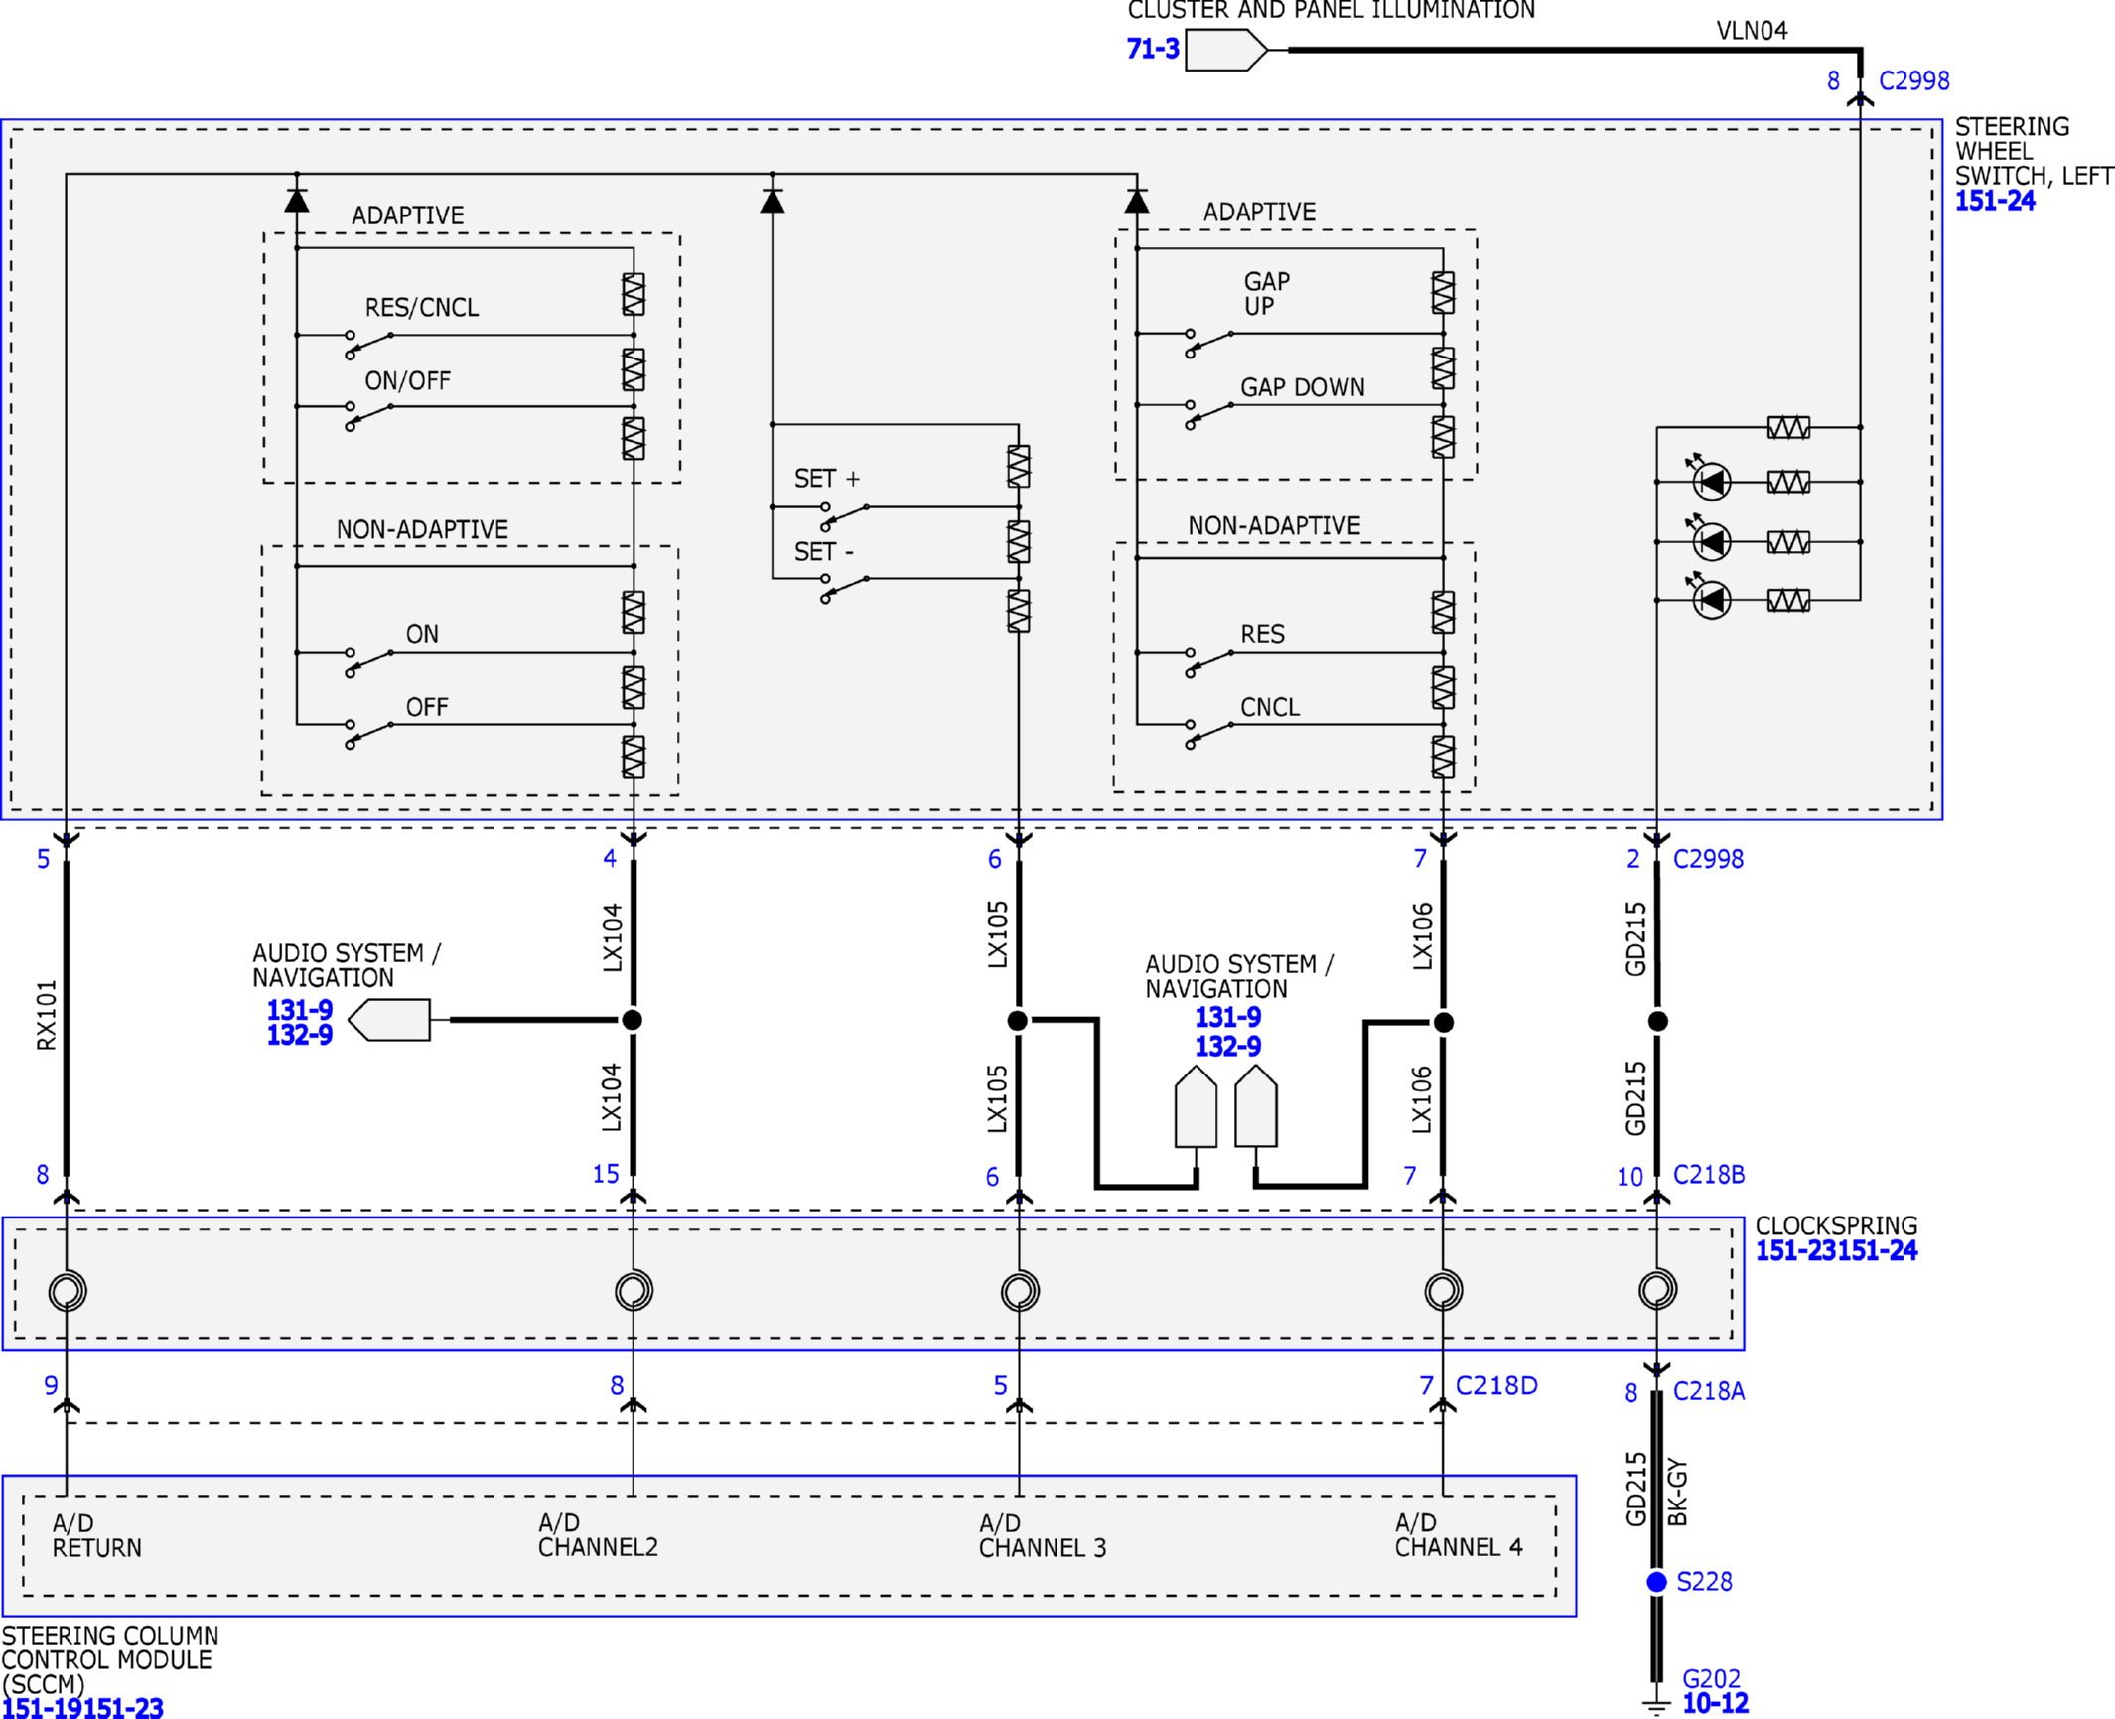
Task: Click the STEERING COLUMN CONTROL MODULE title
Action: [x=109, y=1659]
